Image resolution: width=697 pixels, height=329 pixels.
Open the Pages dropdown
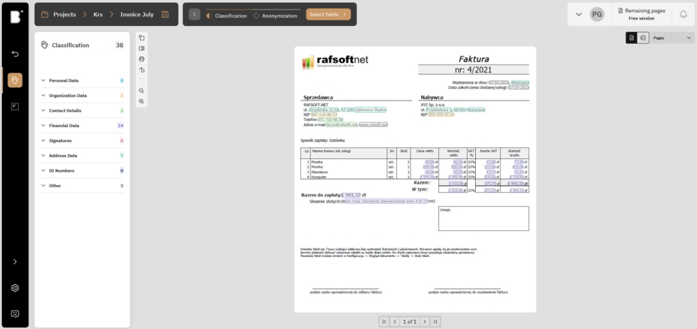(670, 38)
